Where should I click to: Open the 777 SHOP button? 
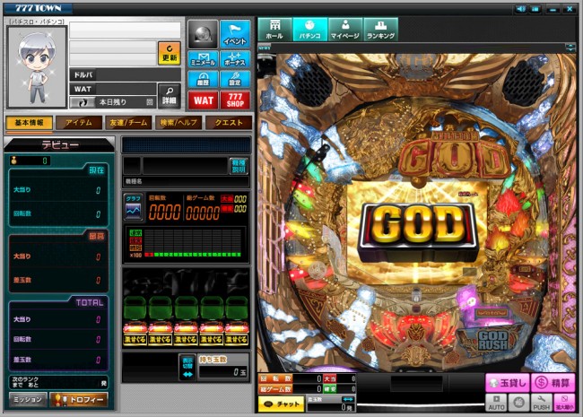(235, 100)
